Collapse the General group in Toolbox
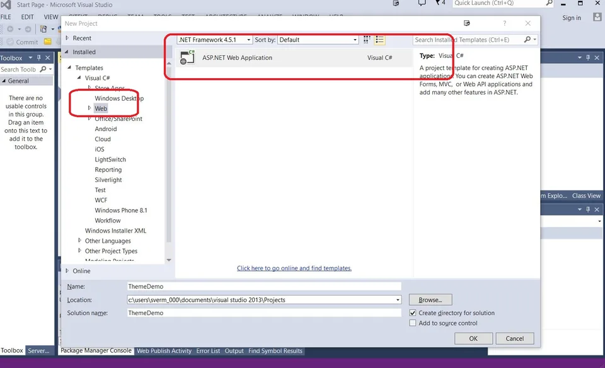 click(x=4, y=81)
